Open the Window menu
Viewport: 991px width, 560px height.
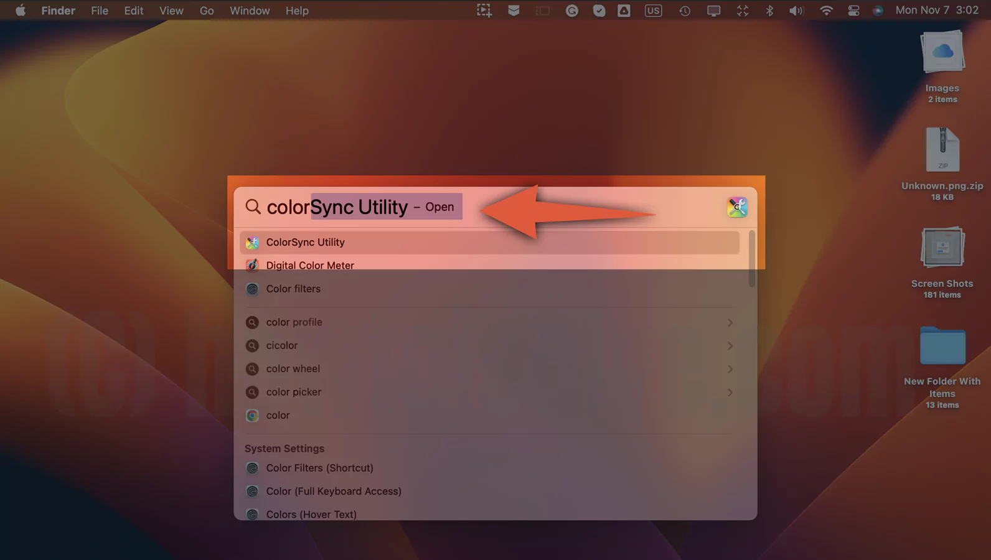pyautogui.click(x=250, y=11)
